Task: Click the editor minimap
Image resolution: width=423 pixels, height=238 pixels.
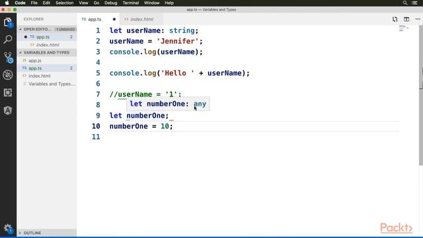Action: [x=404, y=28]
